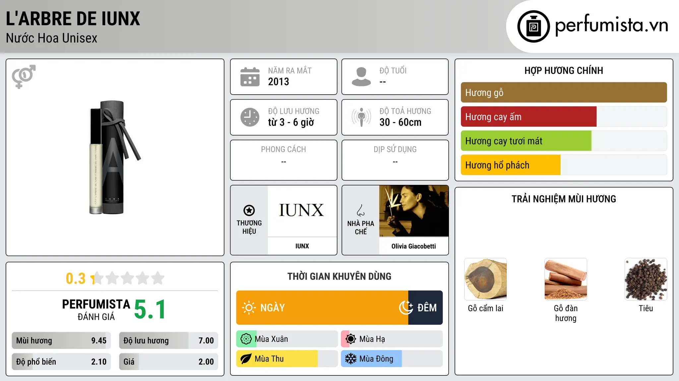Click the Olivia Giacobetti name caption

coord(413,246)
